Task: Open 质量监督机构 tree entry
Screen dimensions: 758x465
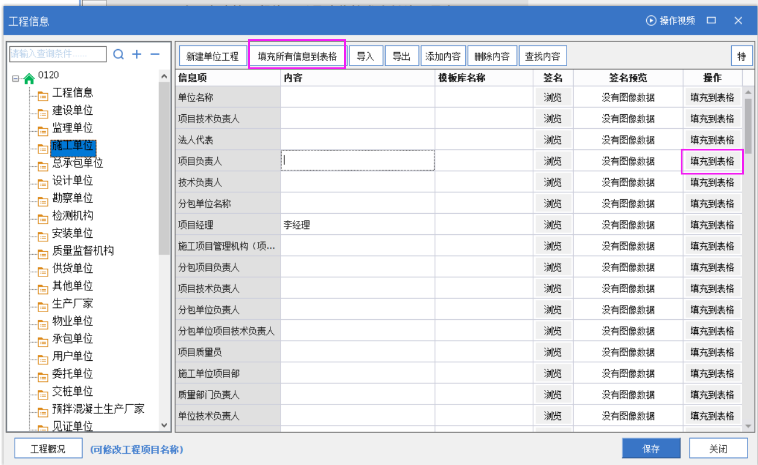Action: coord(83,251)
